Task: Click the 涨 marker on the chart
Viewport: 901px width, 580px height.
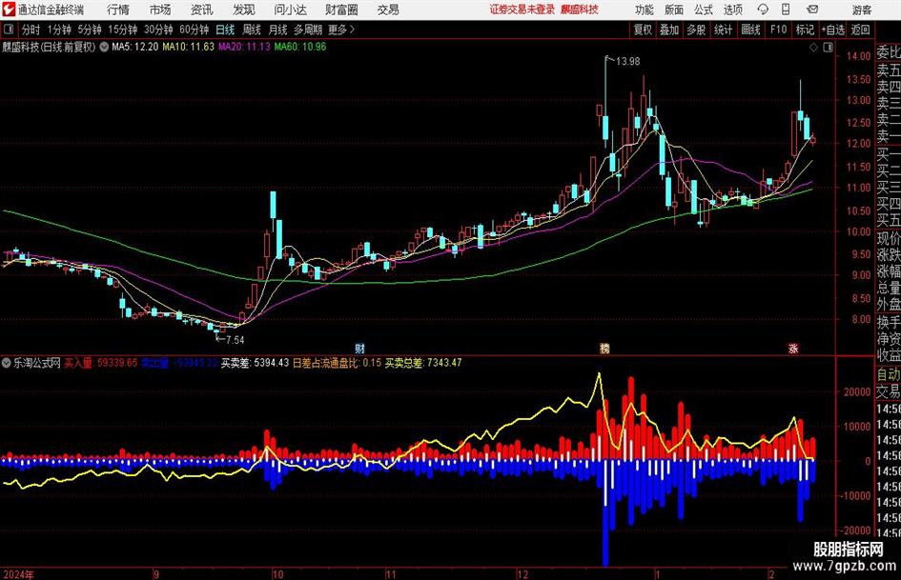Action: [x=793, y=349]
